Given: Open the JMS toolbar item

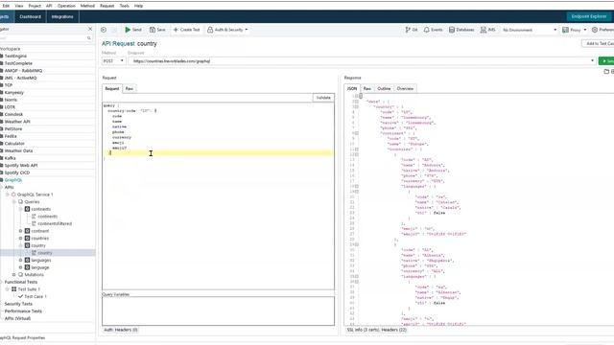Looking at the screenshot, I should point(488,30).
